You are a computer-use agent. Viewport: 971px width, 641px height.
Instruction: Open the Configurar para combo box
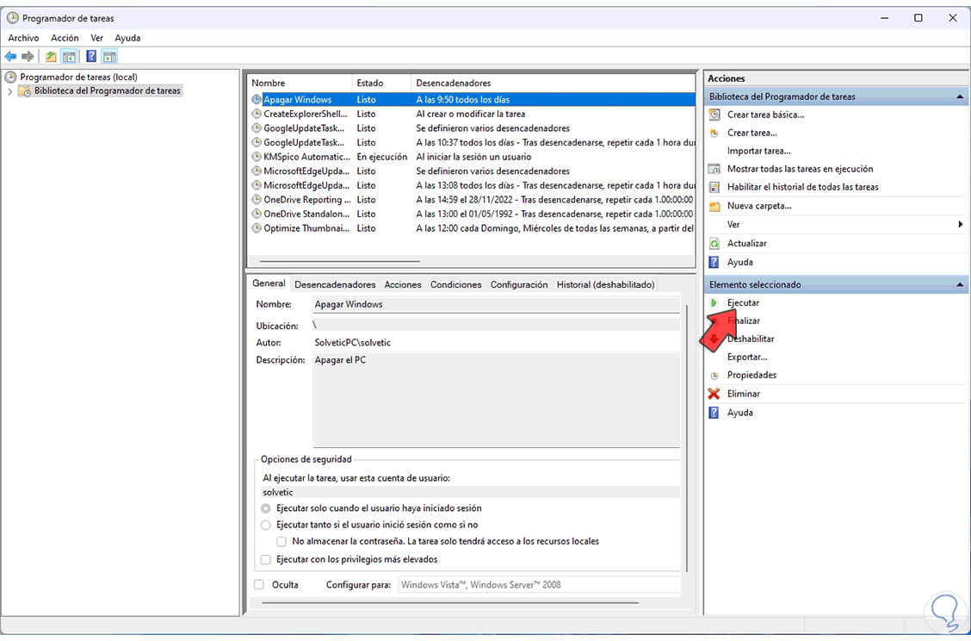539,585
